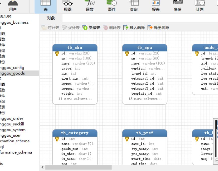Select the tb_sku table header
Image resolution: width=218 pixels, height=171 pixels.
click(x=75, y=47)
